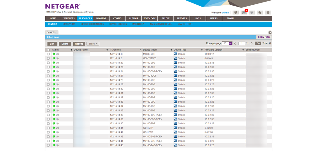Click the page number input field

241,43
